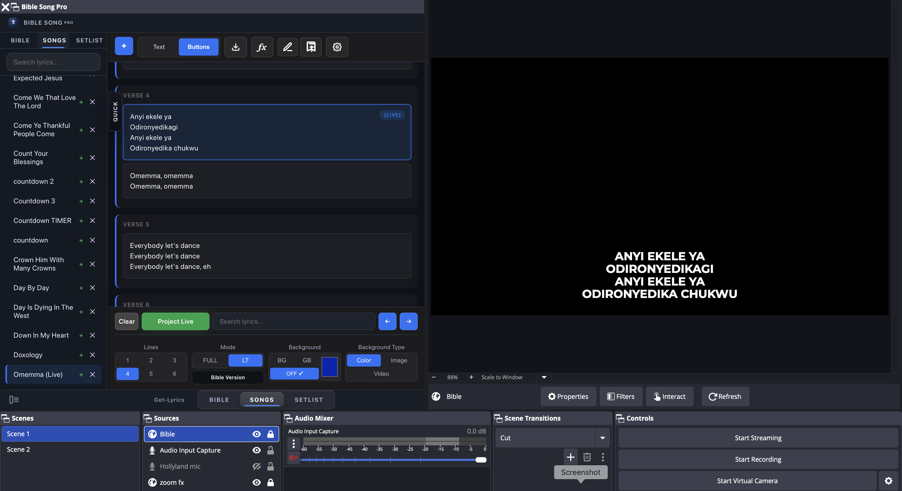Select bottom SONGS tab
This screenshot has width=902, height=491.
click(261, 399)
